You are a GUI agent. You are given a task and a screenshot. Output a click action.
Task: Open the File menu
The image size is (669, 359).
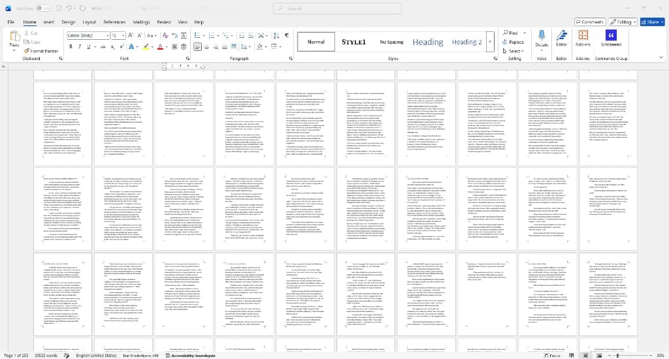click(x=10, y=22)
